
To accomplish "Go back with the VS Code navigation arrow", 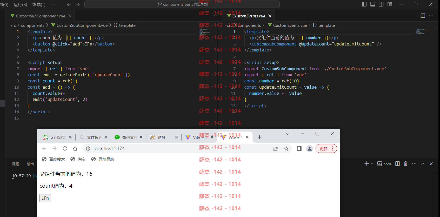I will pos(69,4).
